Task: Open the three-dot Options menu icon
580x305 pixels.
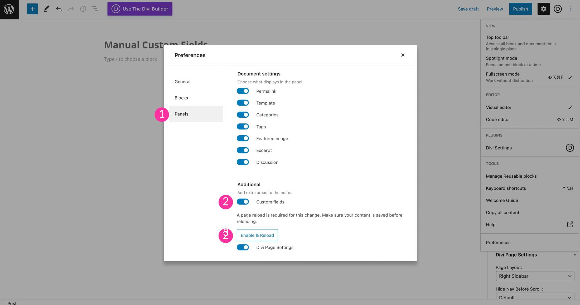Action: 571,9
